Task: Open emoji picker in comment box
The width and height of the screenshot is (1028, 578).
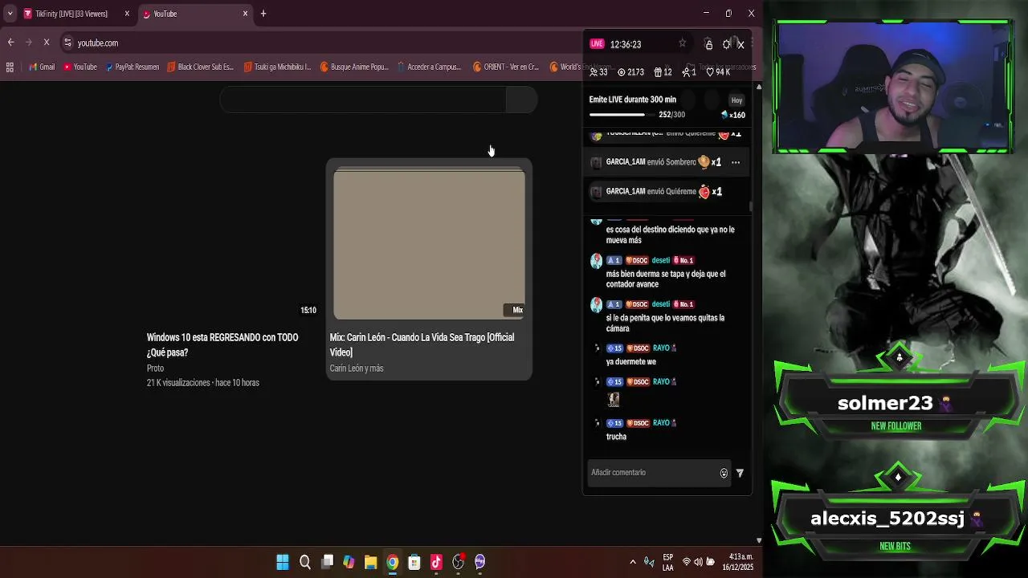Action: [x=724, y=473]
